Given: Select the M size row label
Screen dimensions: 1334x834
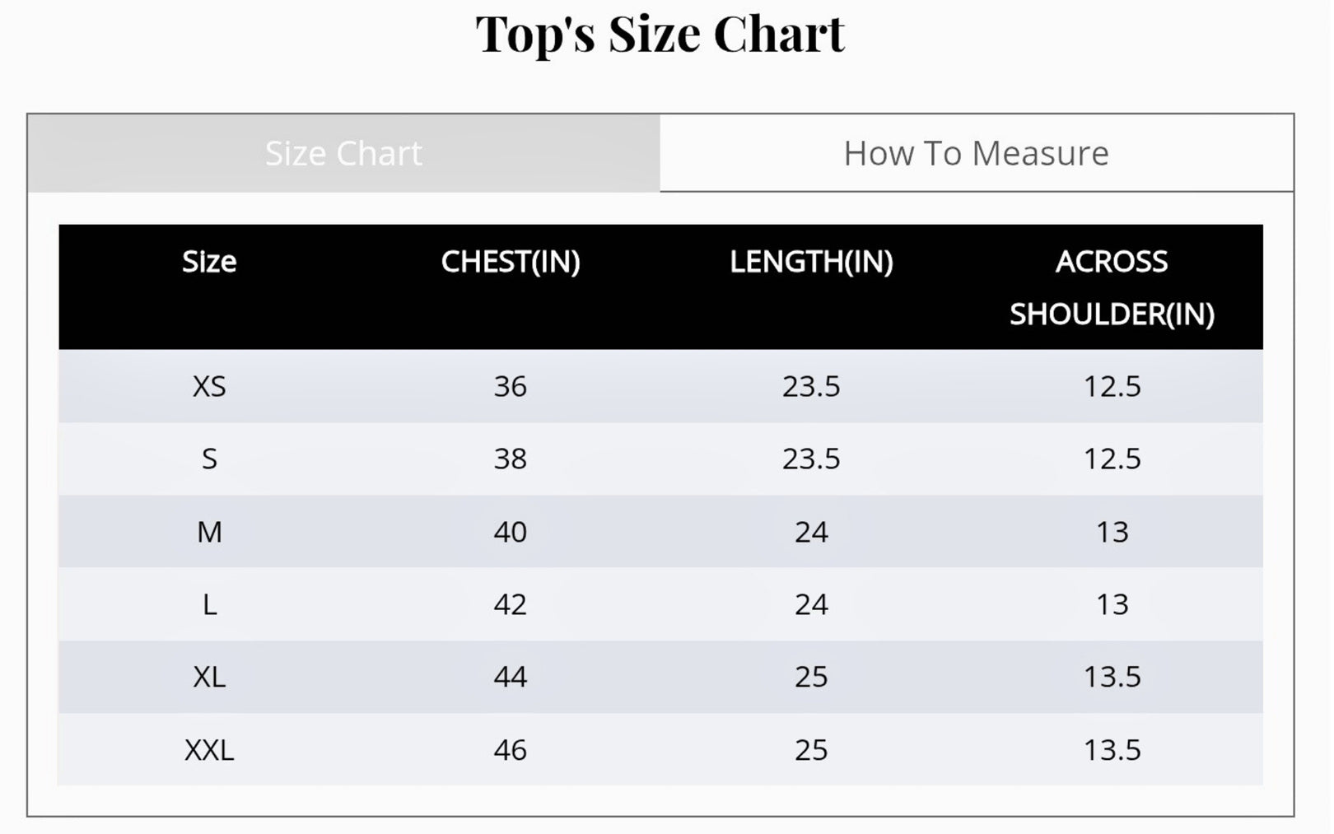Looking at the screenshot, I should coord(209,532).
